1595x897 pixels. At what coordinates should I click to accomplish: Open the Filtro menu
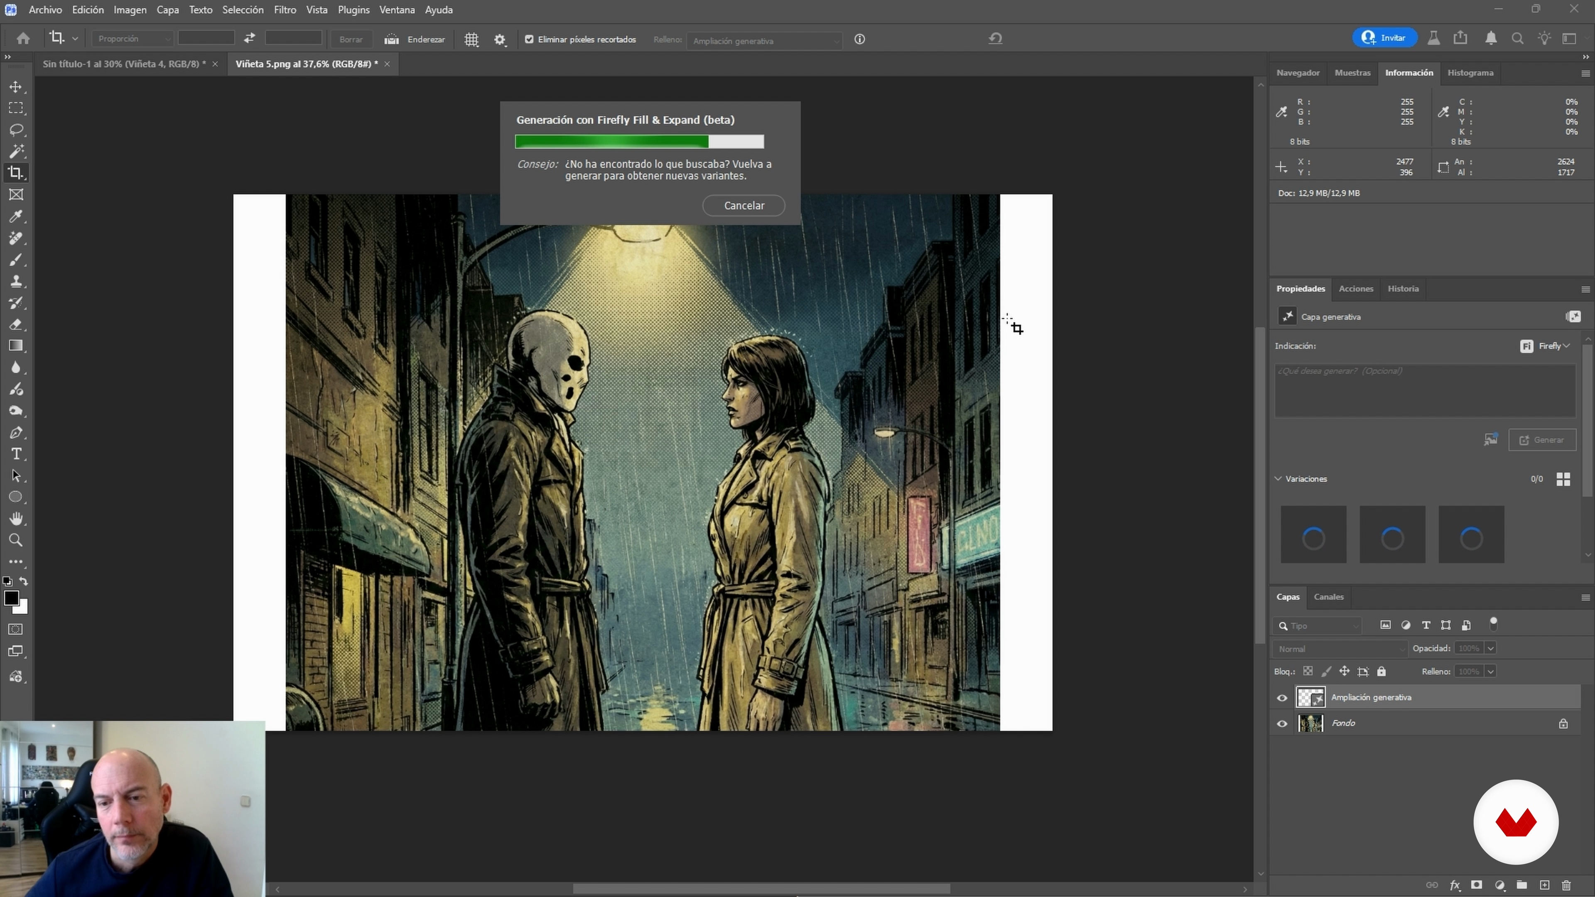click(x=285, y=10)
